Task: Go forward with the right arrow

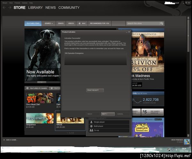Action: click(10, 8)
